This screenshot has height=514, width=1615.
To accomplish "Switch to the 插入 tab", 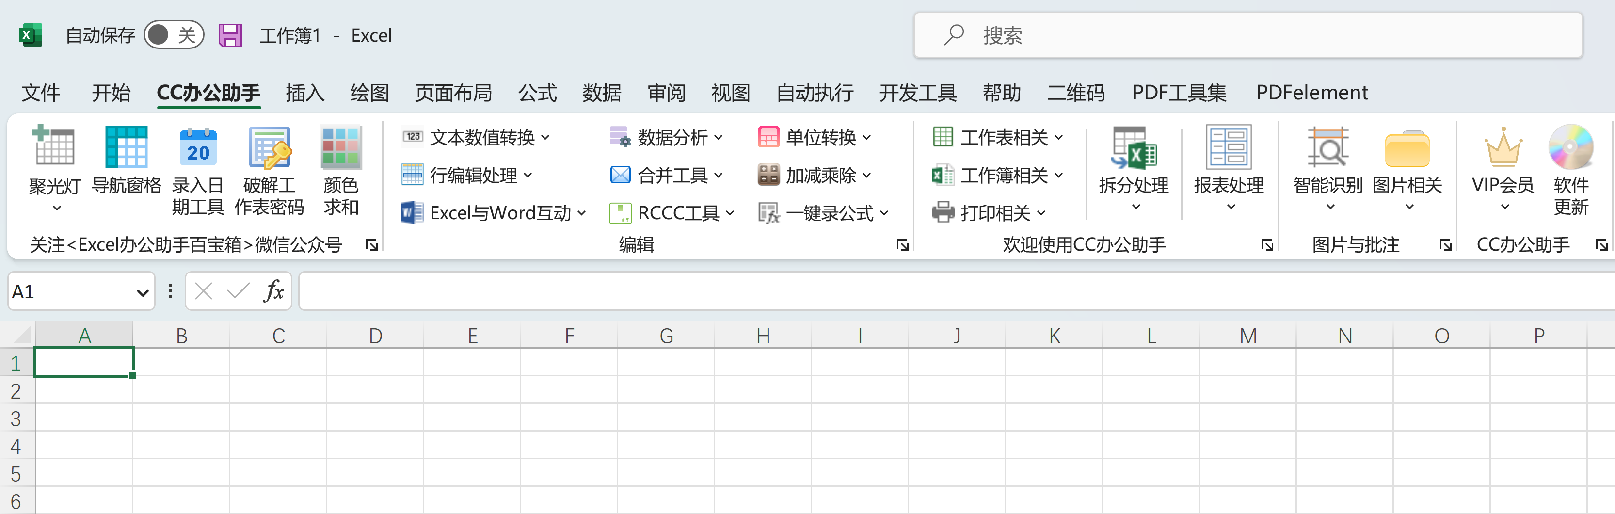I will 304,93.
